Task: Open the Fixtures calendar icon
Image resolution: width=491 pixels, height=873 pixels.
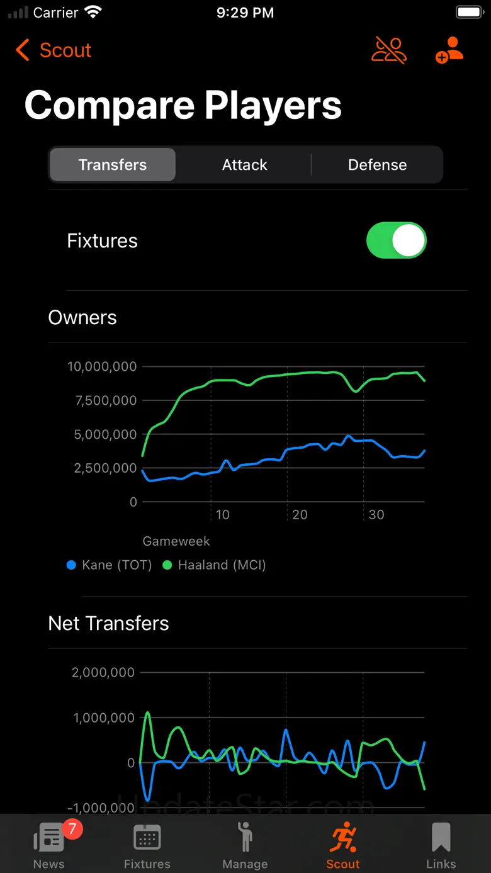Action: point(147,838)
